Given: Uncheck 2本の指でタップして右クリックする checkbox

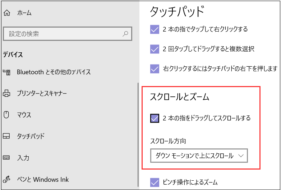Looking at the screenshot, I should (x=155, y=29).
